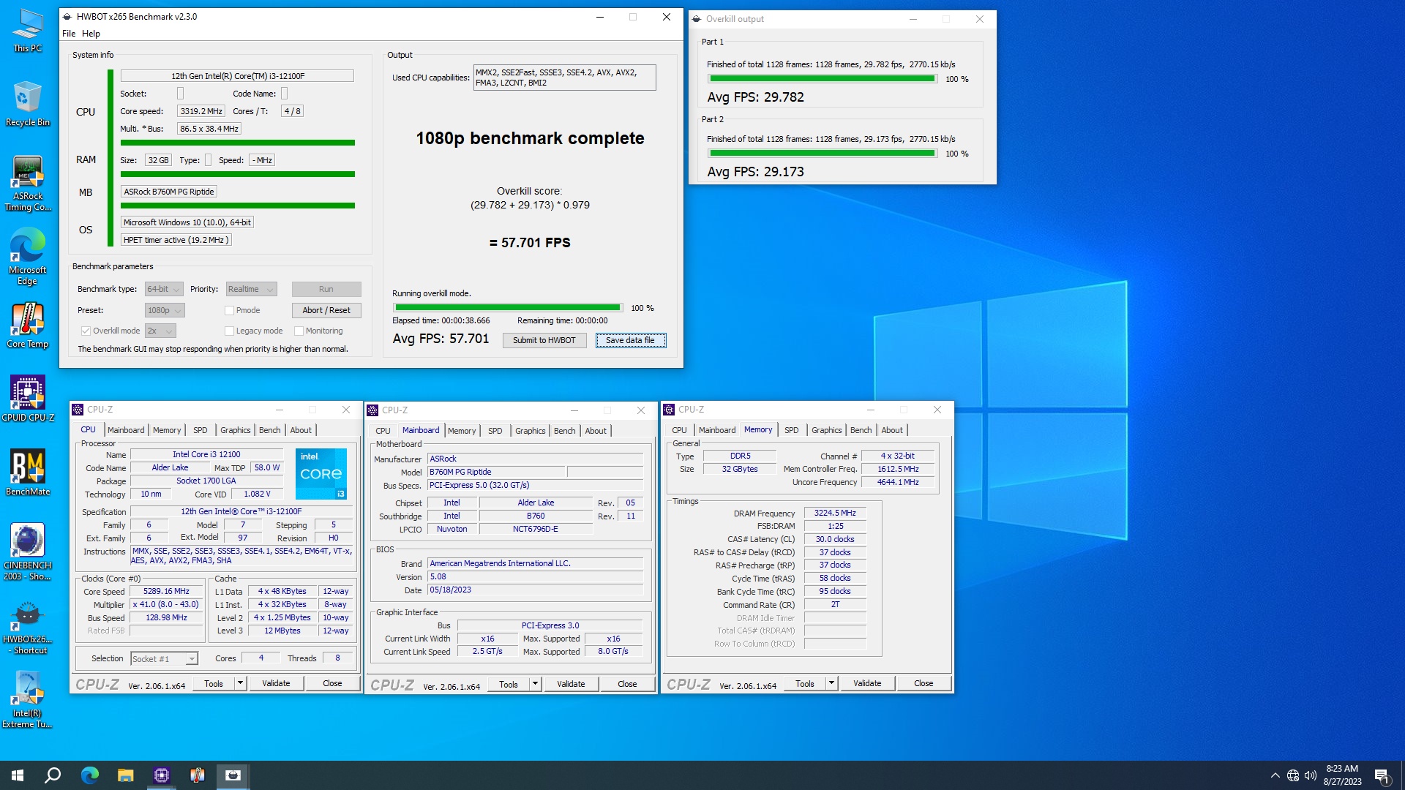
Task: Launch ASRock Timing Configurator desktop icon
Action: pyautogui.click(x=28, y=183)
